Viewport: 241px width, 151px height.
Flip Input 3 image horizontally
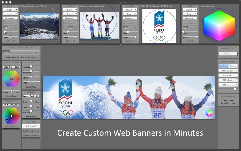[x=135, y=23]
